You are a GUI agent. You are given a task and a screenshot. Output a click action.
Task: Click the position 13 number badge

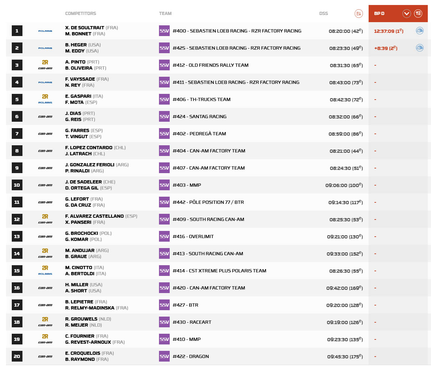pos(17,236)
